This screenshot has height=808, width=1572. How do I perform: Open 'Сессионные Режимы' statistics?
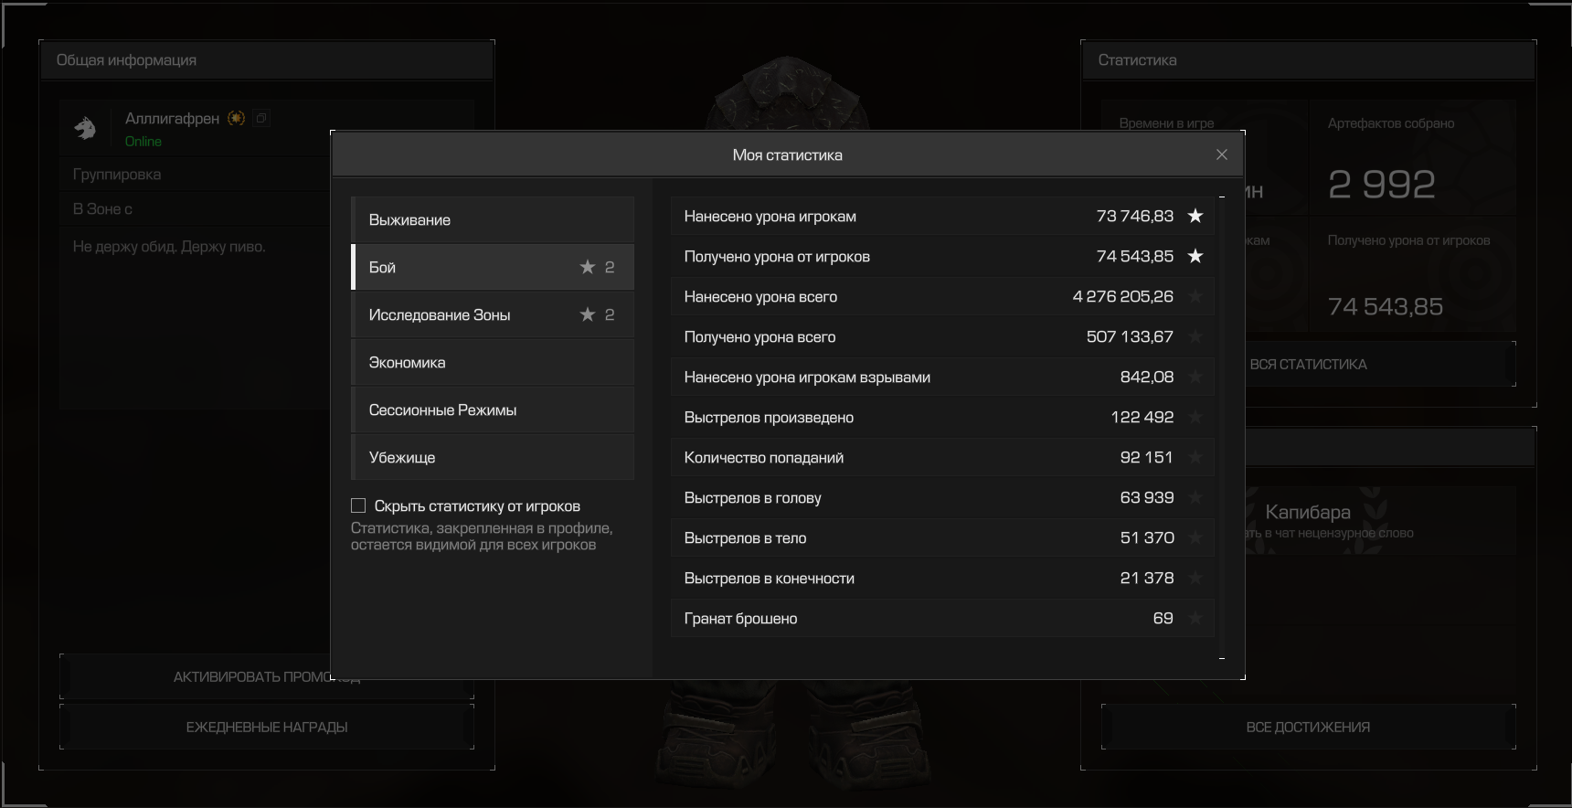(492, 410)
